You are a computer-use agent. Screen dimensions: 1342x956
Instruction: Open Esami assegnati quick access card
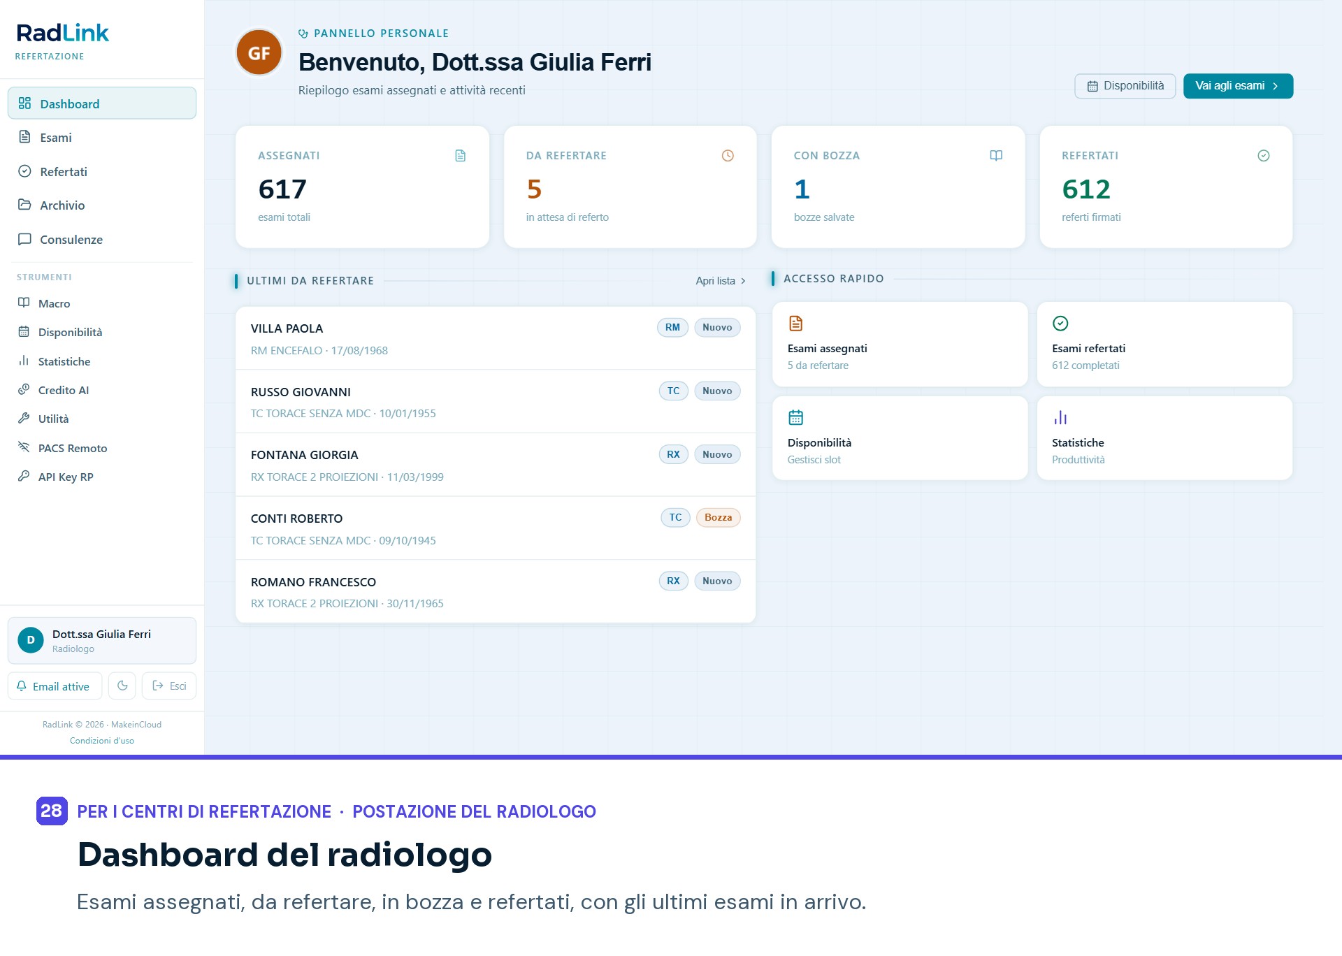click(x=900, y=345)
